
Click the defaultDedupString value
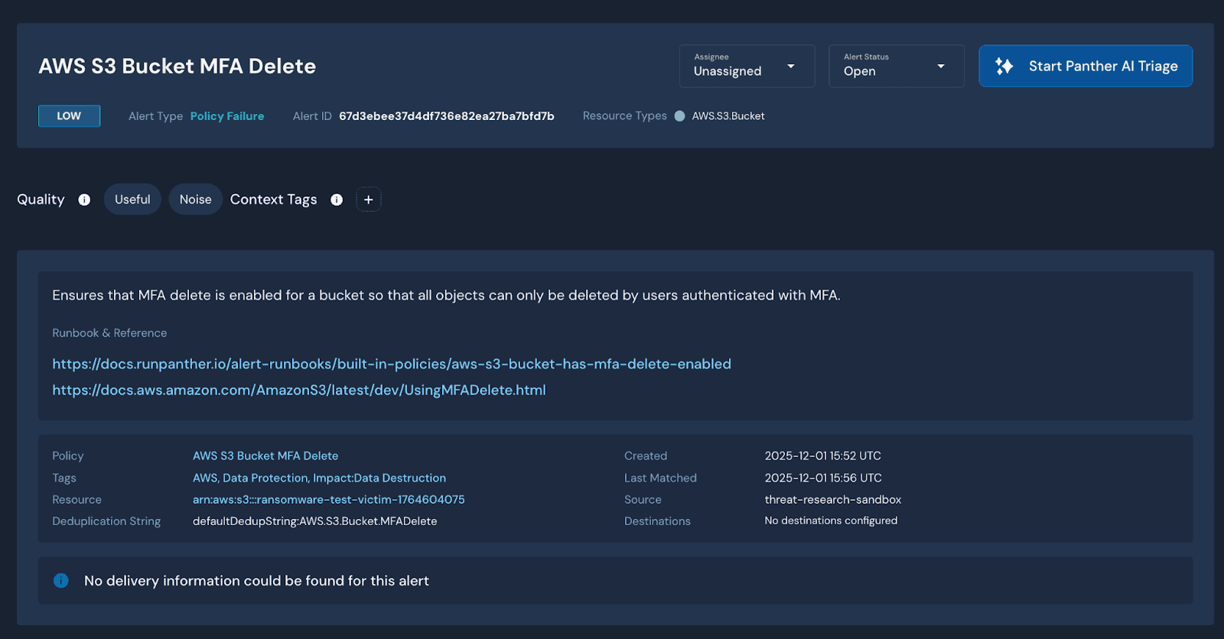pos(315,521)
